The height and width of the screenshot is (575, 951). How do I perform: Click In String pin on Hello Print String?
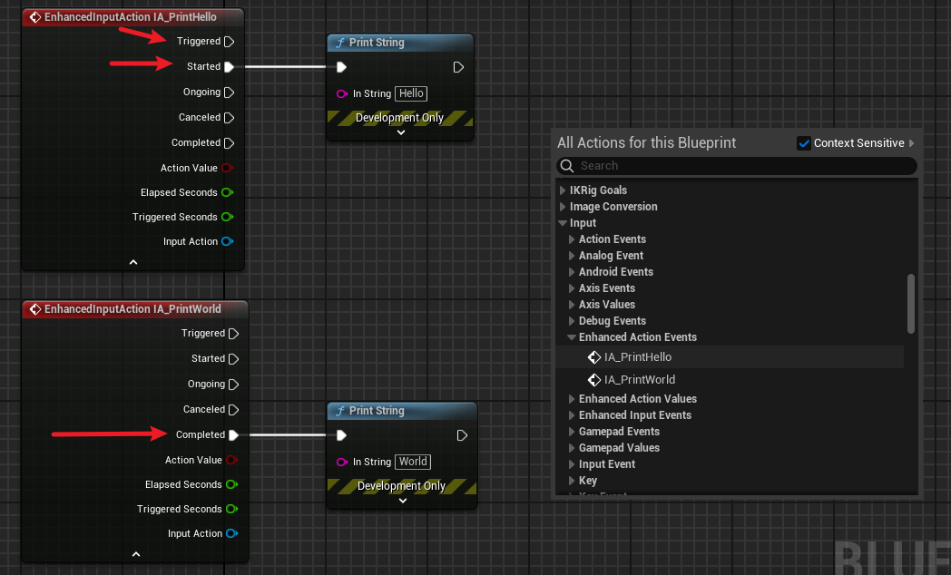(x=342, y=93)
